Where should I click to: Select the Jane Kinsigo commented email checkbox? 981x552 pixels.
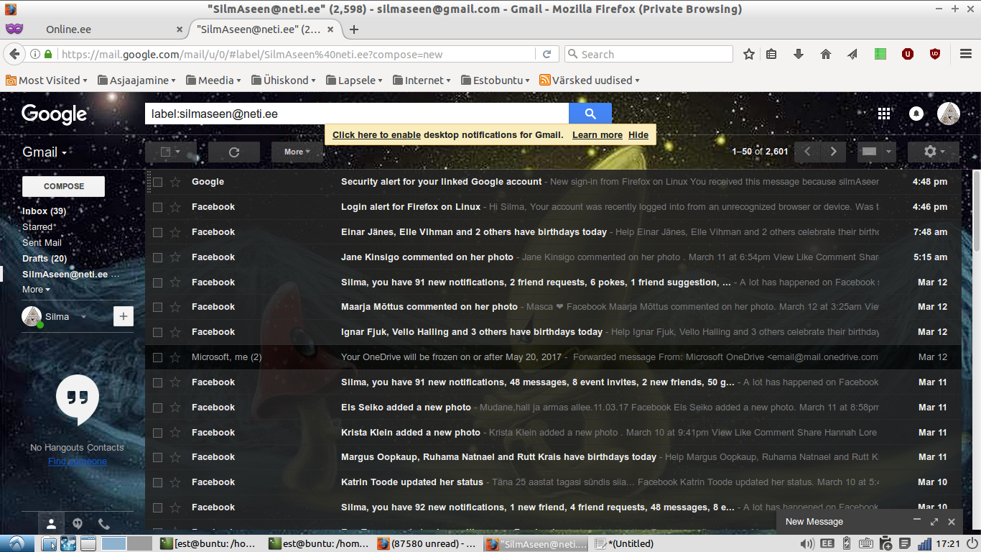pyautogui.click(x=158, y=257)
